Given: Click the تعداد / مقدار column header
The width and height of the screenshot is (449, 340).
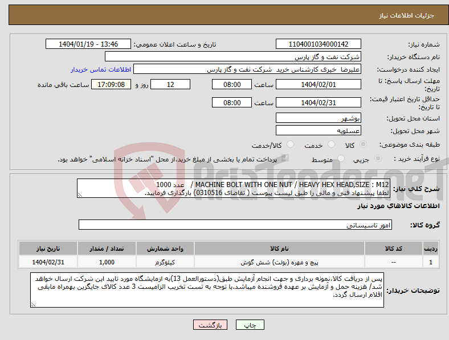Looking at the screenshot, I should [x=107, y=248].
